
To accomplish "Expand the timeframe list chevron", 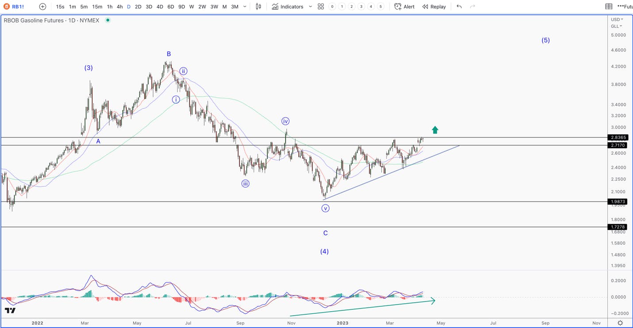I will (245, 7).
